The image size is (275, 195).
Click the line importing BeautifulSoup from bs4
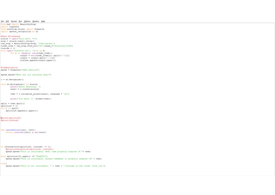click(18, 24)
